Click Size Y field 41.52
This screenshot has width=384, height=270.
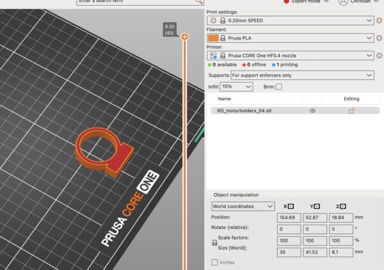coord(315,252)
